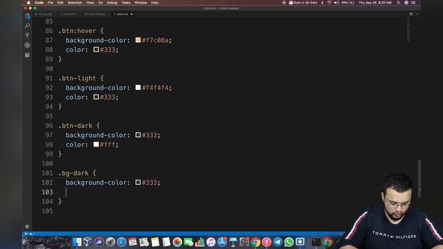Open the Selection menu
Viewport: 443px width, 249px height.
(x=75, y=3)
